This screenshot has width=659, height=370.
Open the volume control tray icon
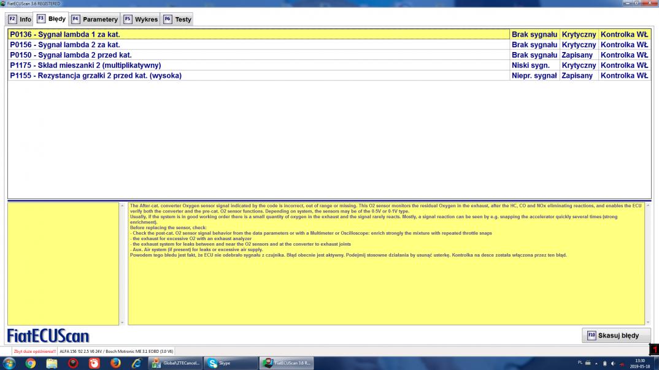pos(613,363)
